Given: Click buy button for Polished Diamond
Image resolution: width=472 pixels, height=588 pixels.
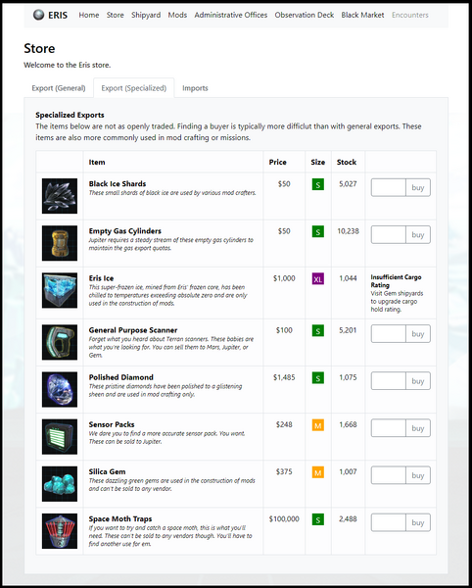Looking at the screenshot, I should coord(418,381).
